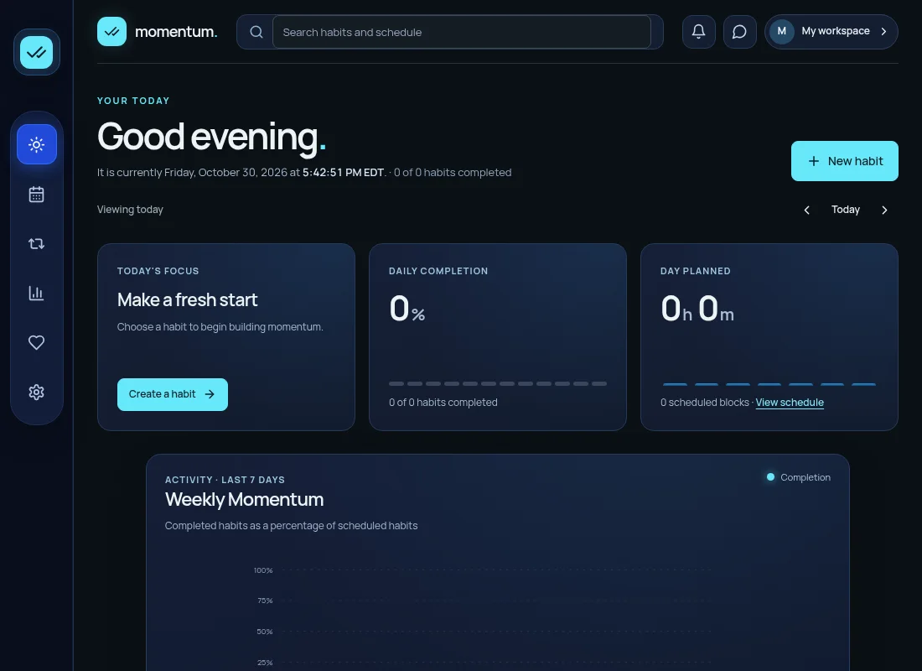Open the settings gear icon in sidebar
This screenshot has width=922, height=671.
point(36,392)
